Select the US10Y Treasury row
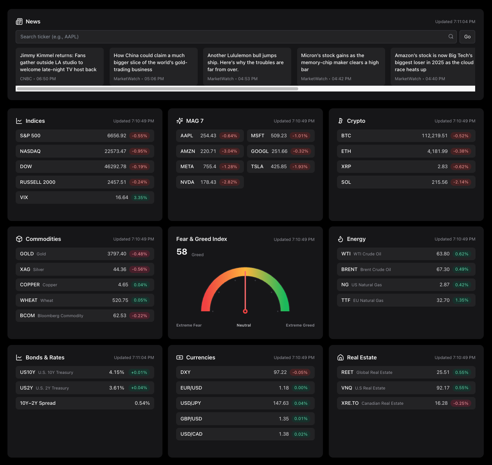 [85, 372]
